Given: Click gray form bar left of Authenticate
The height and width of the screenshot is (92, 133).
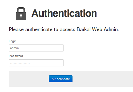Looking at the screenshot, I should 29,79.
